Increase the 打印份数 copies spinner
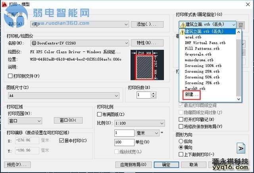The width and height of the screenshot is (254, 173). 152,93
